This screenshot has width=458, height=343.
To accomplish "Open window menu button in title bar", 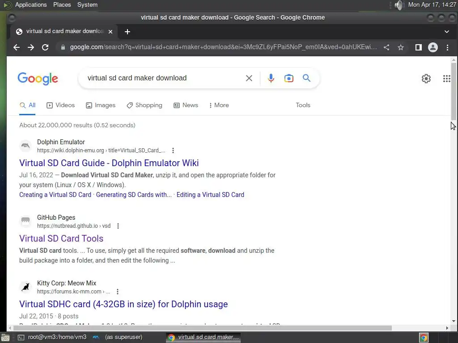I will pyautogui.click(x=12, y=18).
